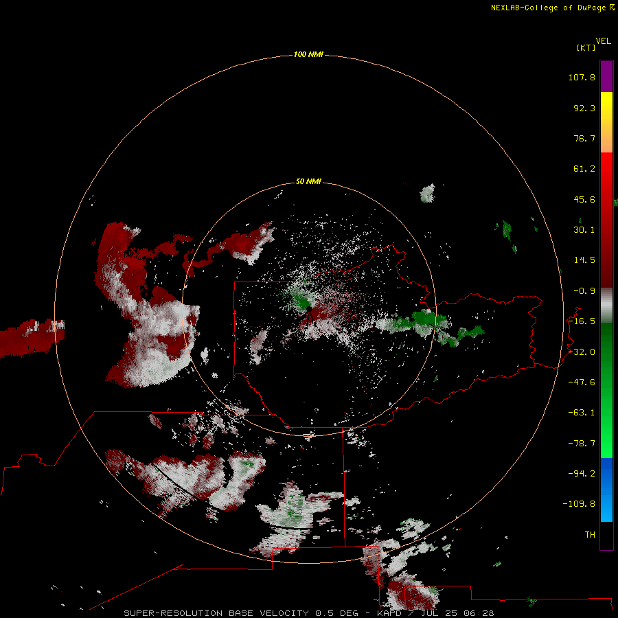Click the 100 NMI range ring label

[x=308, y=54]
